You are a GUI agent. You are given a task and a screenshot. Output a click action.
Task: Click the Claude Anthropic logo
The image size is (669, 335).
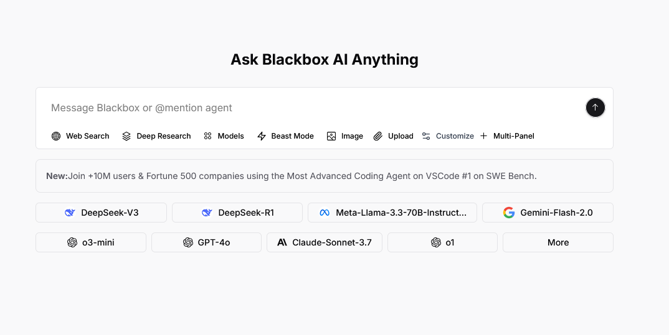[282, 242]
